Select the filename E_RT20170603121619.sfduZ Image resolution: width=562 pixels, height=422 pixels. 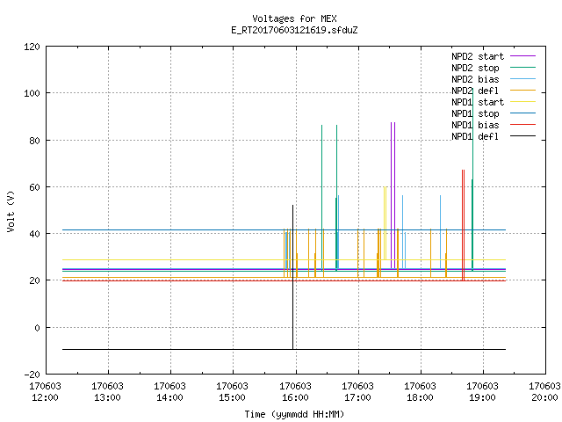pos(294,30)
